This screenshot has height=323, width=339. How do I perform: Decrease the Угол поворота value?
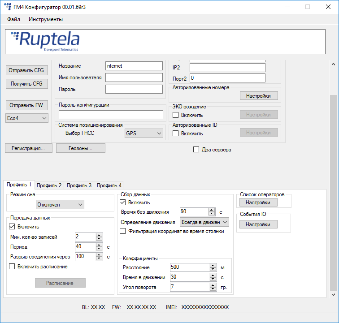coord(213,289)
